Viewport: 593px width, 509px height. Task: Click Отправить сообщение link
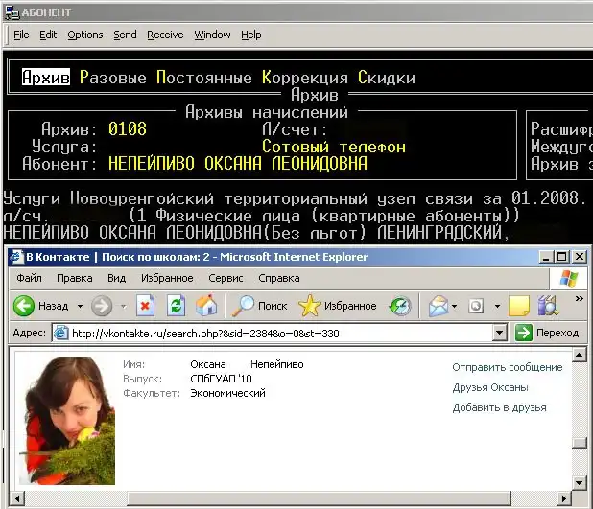click(507, 367)
